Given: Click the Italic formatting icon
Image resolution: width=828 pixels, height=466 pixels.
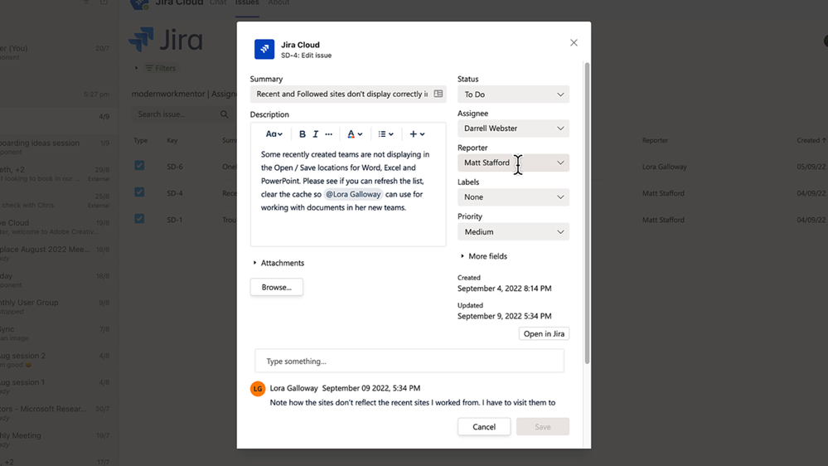Looking at the screenshot, I should (315, 134).
